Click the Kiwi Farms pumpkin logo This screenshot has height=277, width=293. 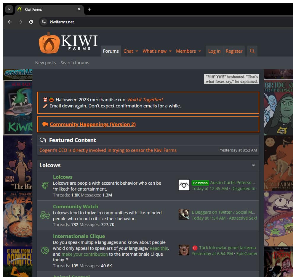(68, 43)
